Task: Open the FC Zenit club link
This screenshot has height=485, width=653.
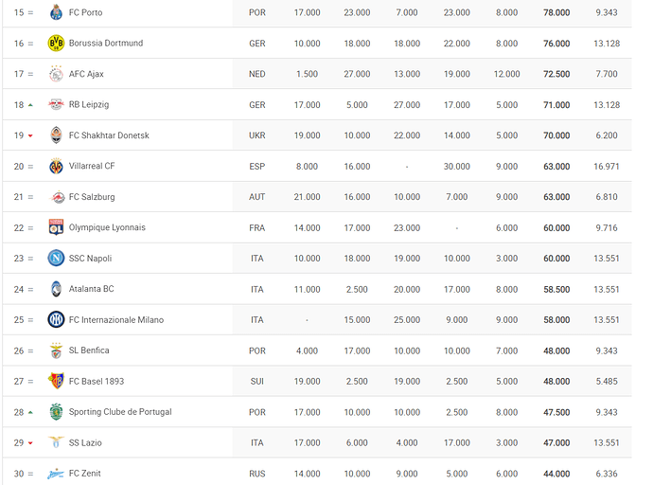Action: click(x=85, y=474)
